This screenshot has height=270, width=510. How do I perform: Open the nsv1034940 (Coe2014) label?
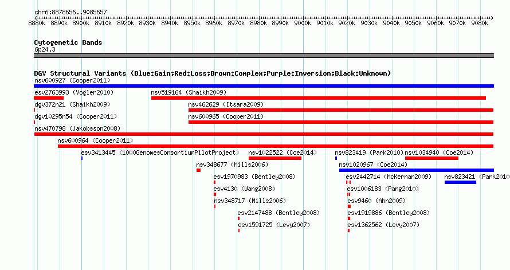coord(439,152)
